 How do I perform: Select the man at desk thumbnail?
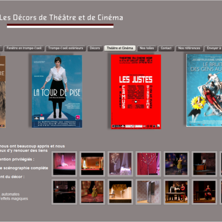pos(205,164)
